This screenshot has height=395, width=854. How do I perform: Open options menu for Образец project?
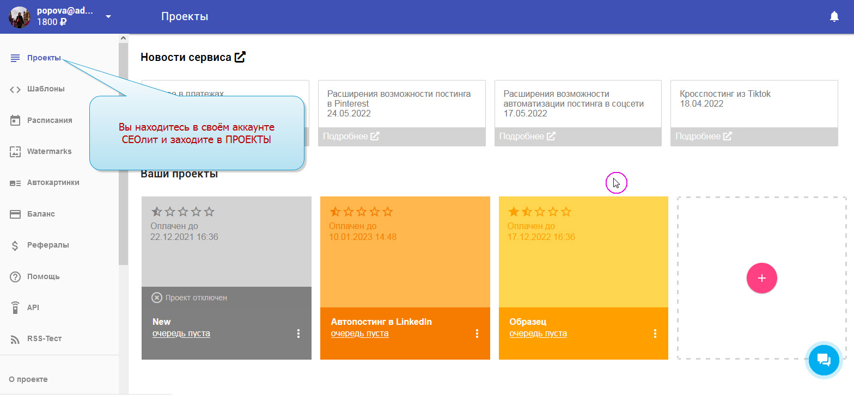(x=655, y=334)
